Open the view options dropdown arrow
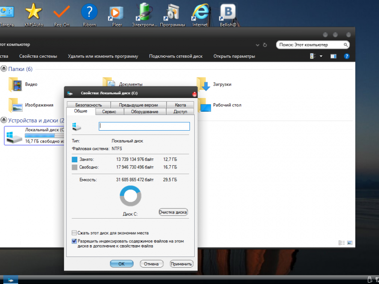This screenshot has height=284, width=379. pos(321,56)
